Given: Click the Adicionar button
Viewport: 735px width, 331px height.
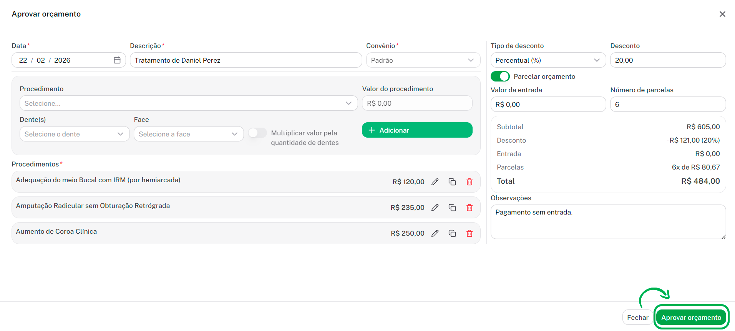Looking at the screenshot, I should coord(417,130).
